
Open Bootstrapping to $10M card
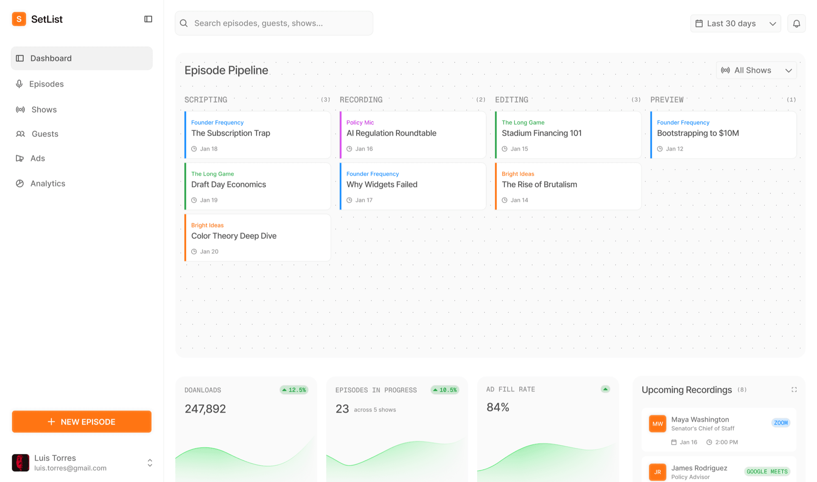click(723, 135)
